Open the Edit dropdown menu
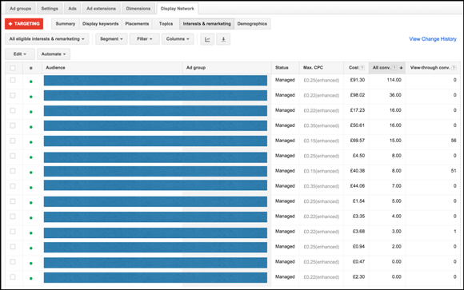This screenshot has height=290, width=464. pos(20,54)
